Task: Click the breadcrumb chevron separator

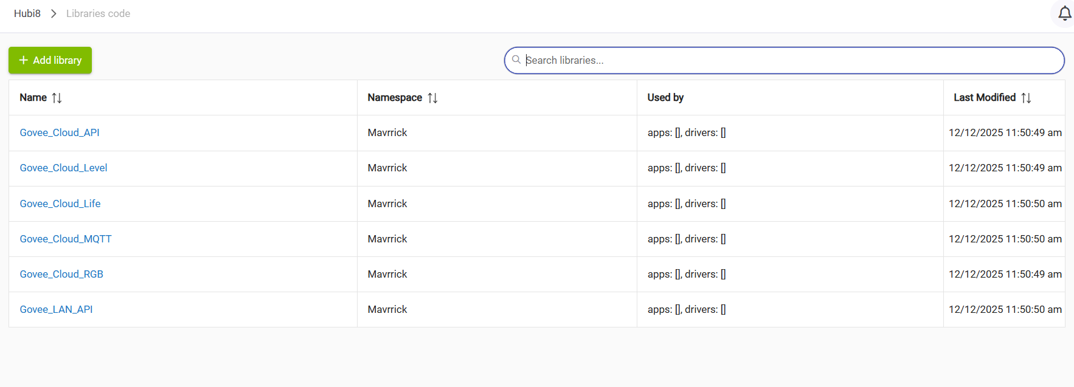Action: point(54,13)
